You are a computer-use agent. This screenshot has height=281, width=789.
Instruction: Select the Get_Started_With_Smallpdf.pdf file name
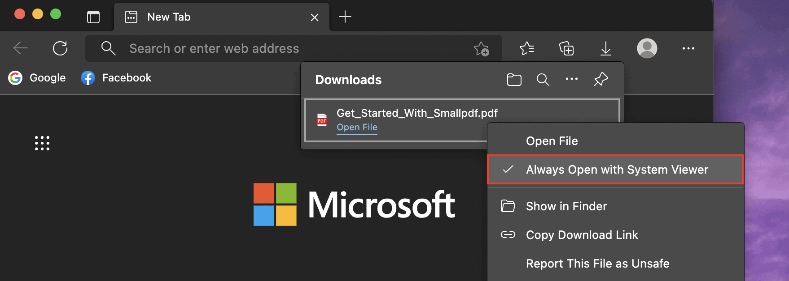point(417,113)
